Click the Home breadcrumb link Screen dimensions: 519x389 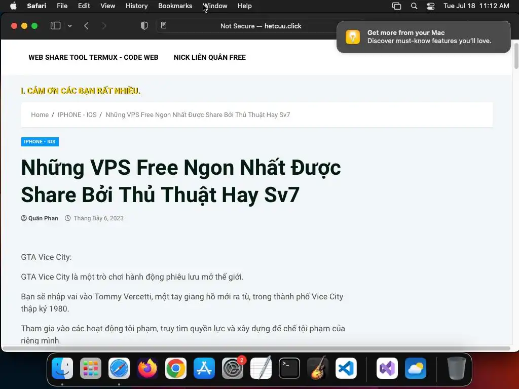(40, 115)
